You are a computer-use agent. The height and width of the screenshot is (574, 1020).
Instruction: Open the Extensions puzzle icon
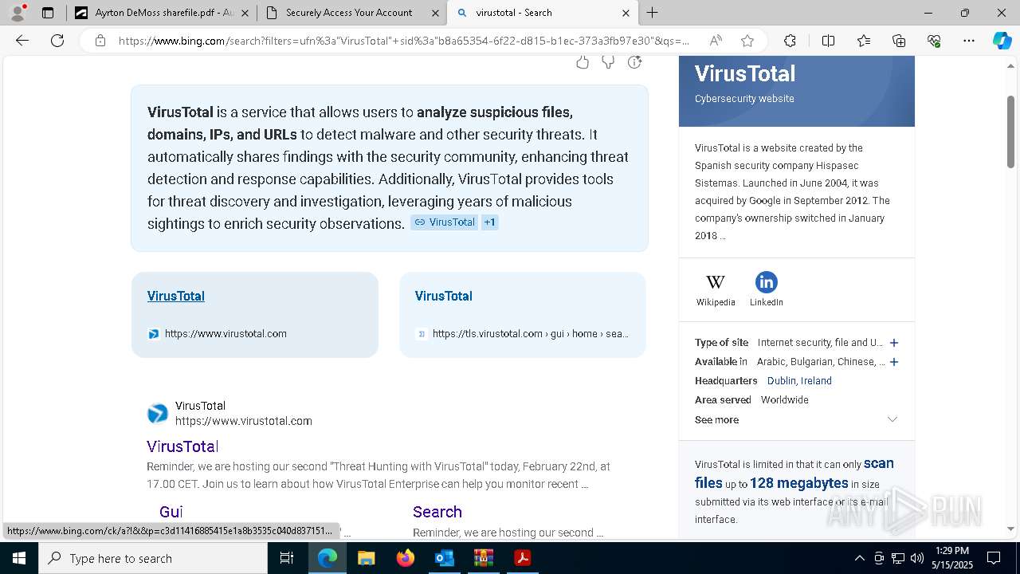coord(790,41)
